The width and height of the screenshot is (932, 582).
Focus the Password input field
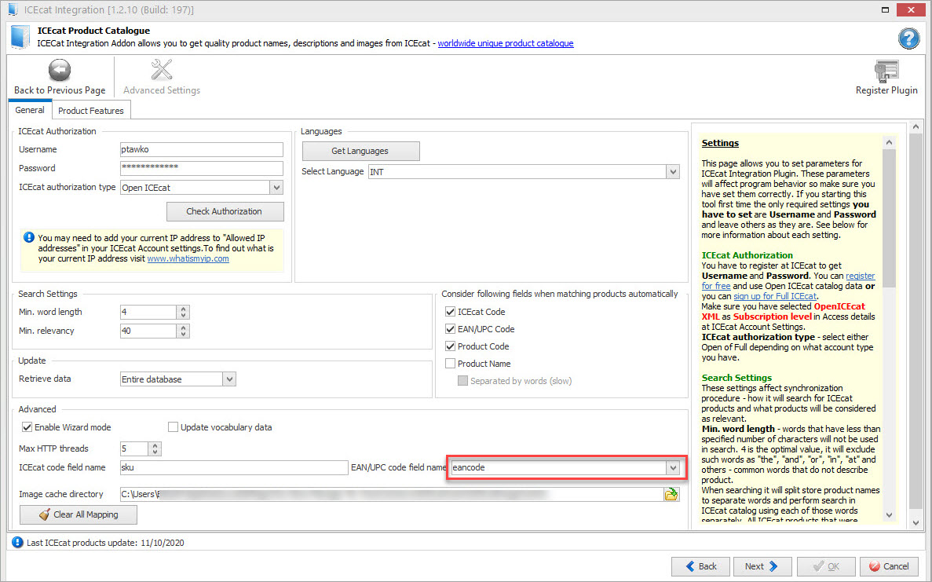[x=202, y=168]
